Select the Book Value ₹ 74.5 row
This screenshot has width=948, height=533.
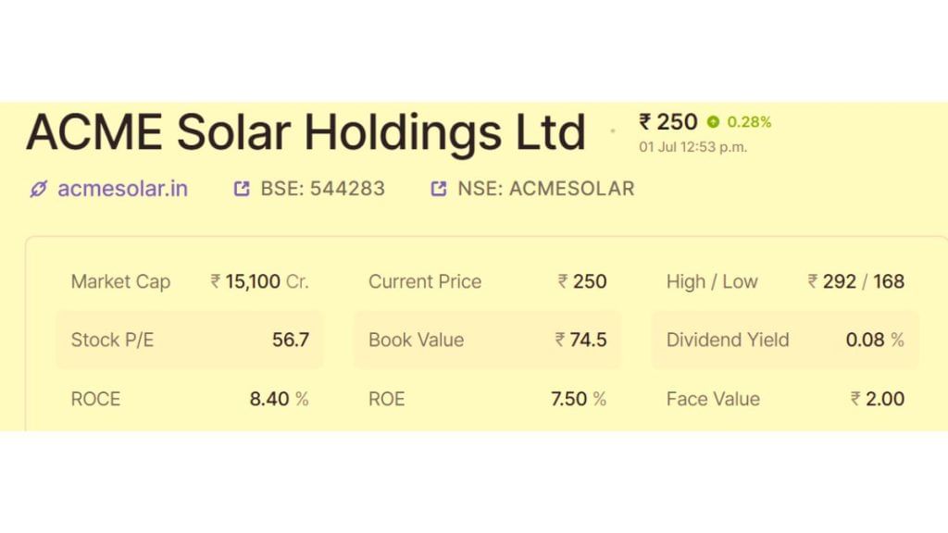[x=487, y=340]
